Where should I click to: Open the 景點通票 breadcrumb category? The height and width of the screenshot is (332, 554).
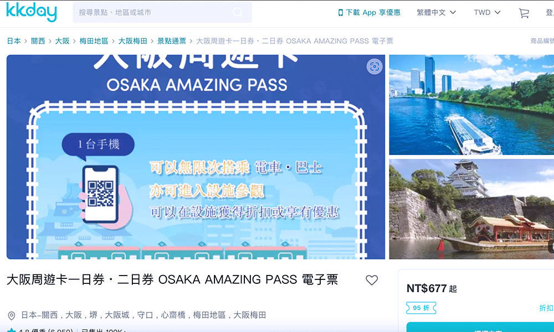pos(172,41)
